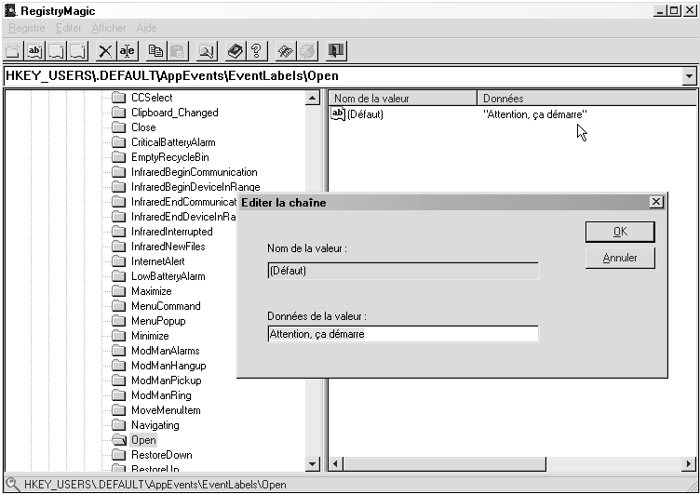Click the Données de la valeur field
Image resolution: width=700 pixels, height=494 pixels.
point(403,334)
